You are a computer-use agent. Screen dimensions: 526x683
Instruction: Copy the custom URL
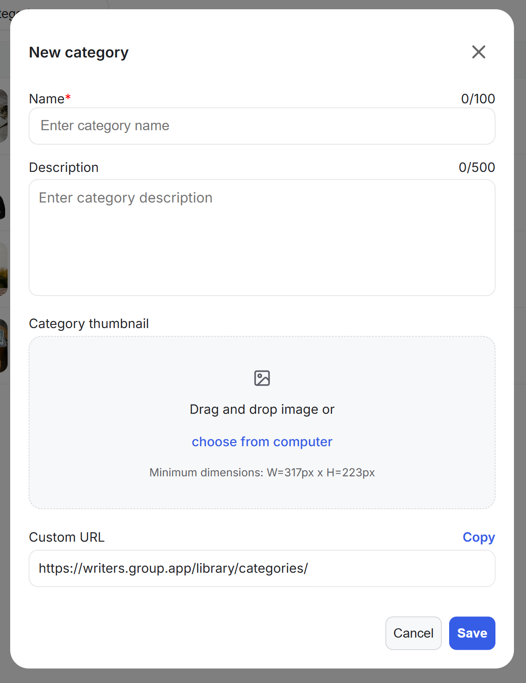(479, 537)
